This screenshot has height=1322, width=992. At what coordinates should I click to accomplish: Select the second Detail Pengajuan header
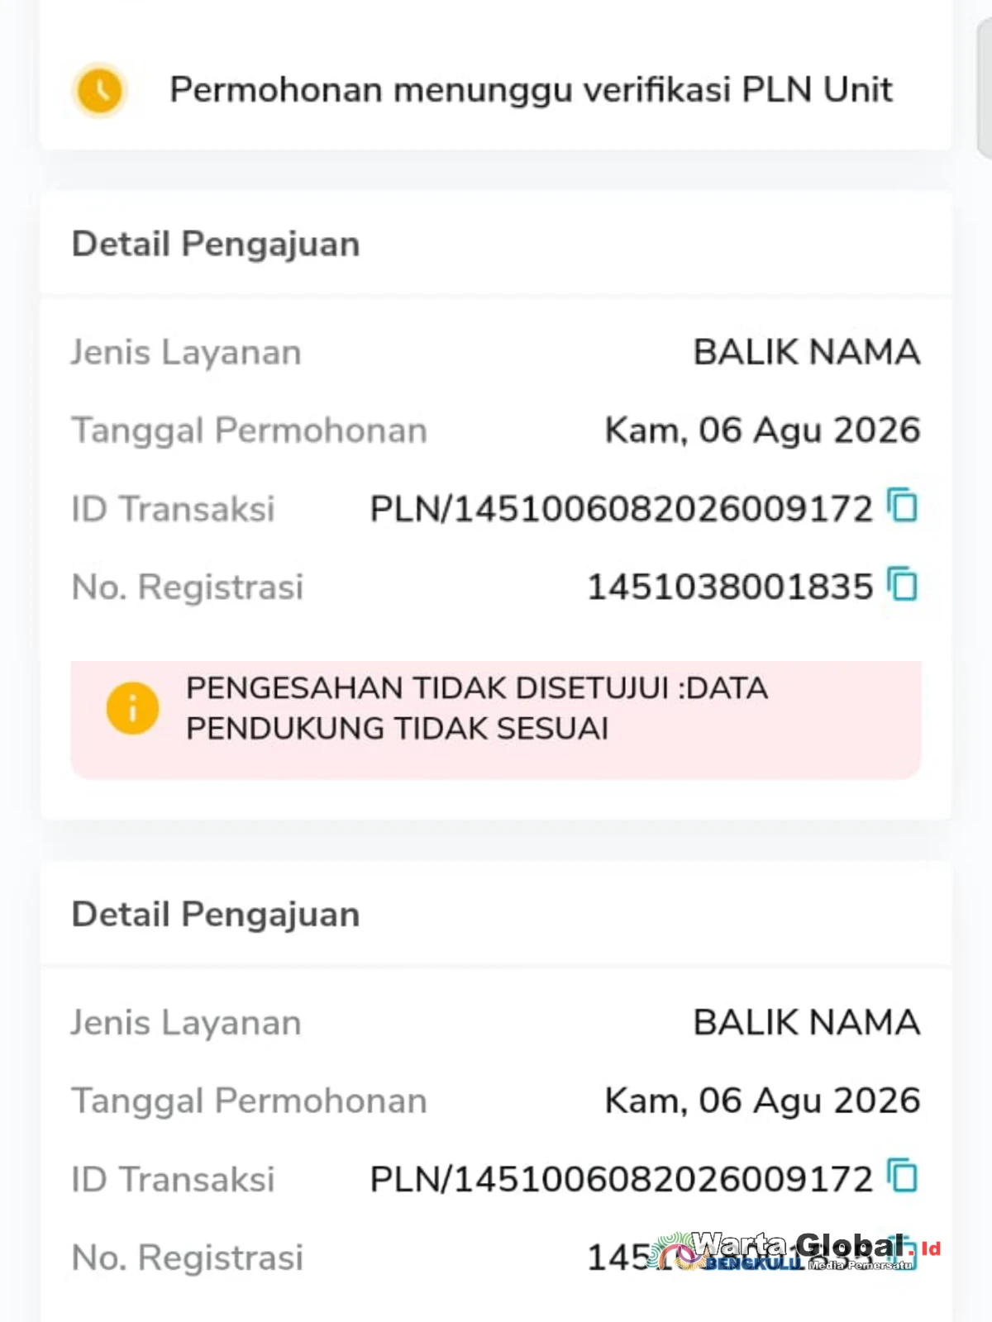point(216,915)
